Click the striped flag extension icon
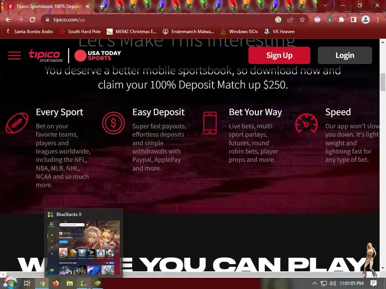This screenshot has height=289, width=386. (x=317, y=20)
